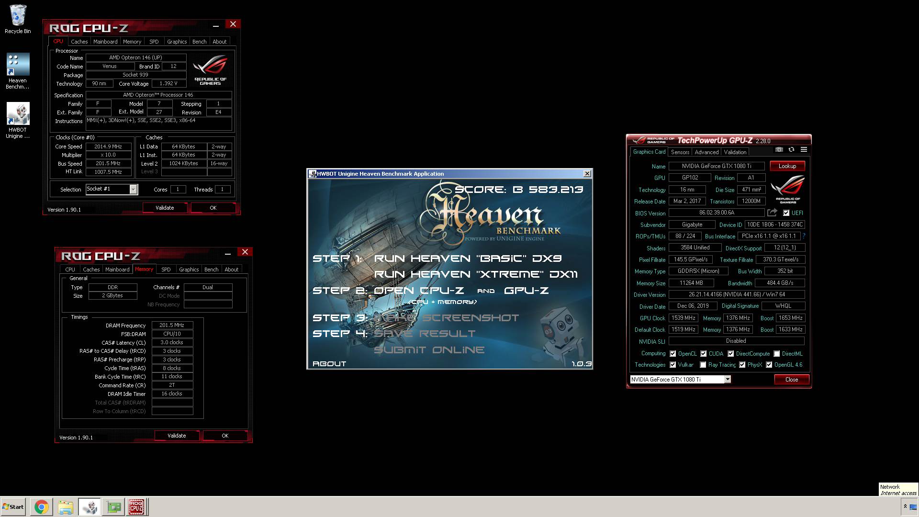Screen dimensions: 919x517
Task: Open Chrome from the taskbar
Action: pyautogui.click(x=42, y=506)
